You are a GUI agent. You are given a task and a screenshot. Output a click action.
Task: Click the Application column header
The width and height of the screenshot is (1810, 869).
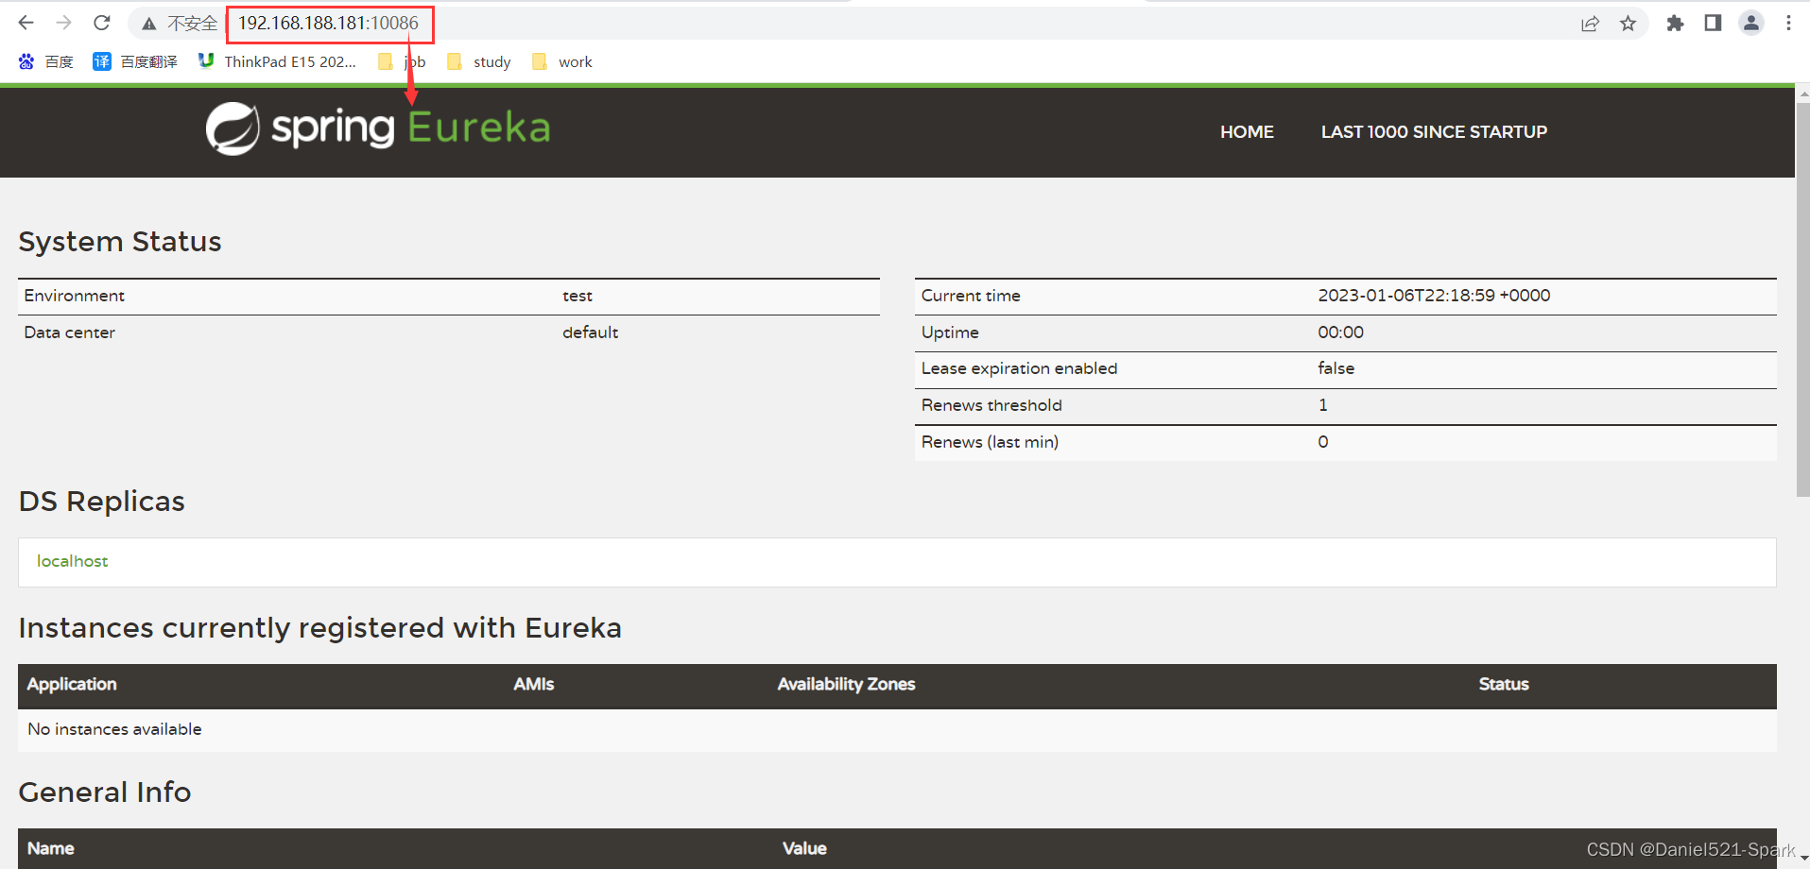click(72, 684)
